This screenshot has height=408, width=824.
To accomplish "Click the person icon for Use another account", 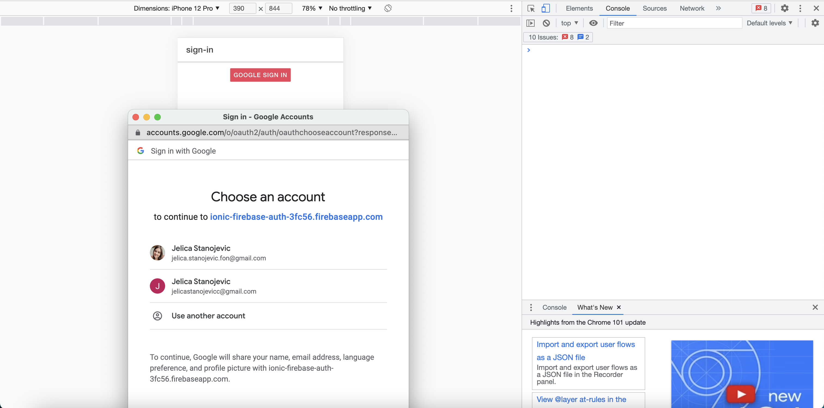I will click(157, 316).
